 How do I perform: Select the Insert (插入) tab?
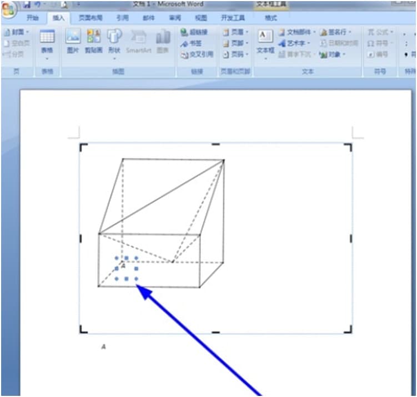click(x=59, y=18)
